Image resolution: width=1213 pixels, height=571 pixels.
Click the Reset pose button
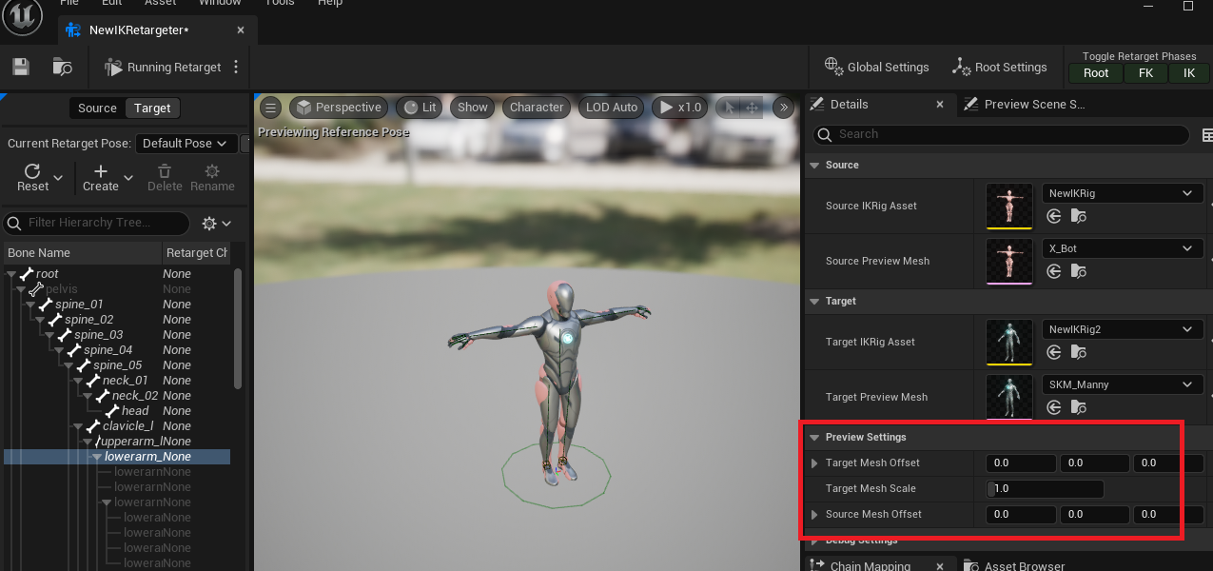[x=32, y=177]
